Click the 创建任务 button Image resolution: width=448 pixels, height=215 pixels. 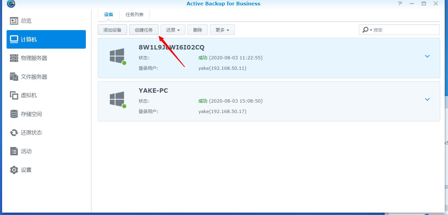point(144,30)
